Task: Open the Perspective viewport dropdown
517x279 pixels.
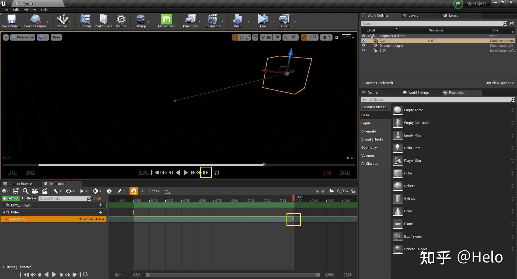Action: tap(23, 37)
